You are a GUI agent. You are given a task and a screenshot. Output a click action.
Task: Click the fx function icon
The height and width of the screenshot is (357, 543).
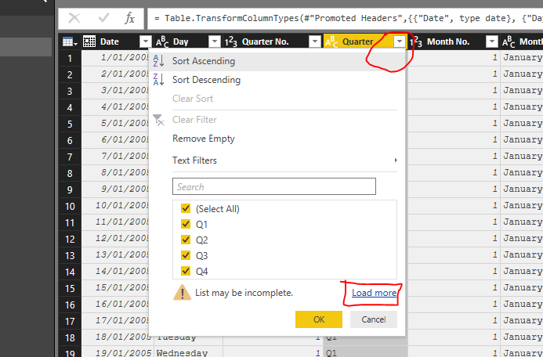point(129,18)
